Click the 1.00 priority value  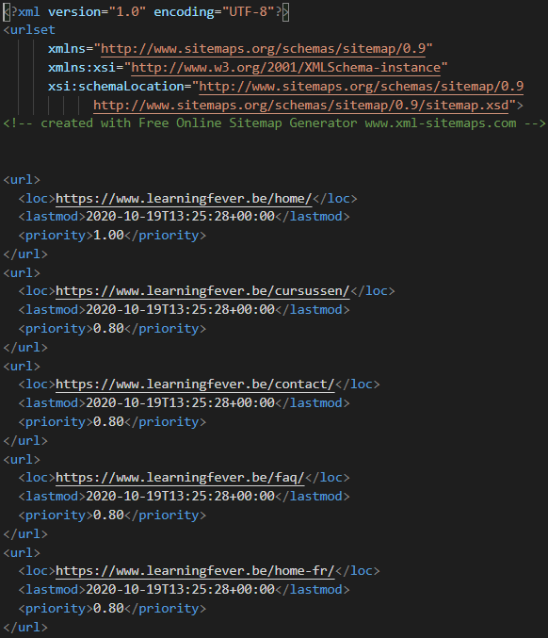pyautogui.click(x=108, y=236)
